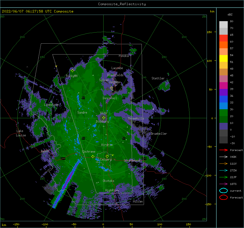Click the 04DK legend text
The width and height of the screenshot is (244, 228).
point(233,157)
